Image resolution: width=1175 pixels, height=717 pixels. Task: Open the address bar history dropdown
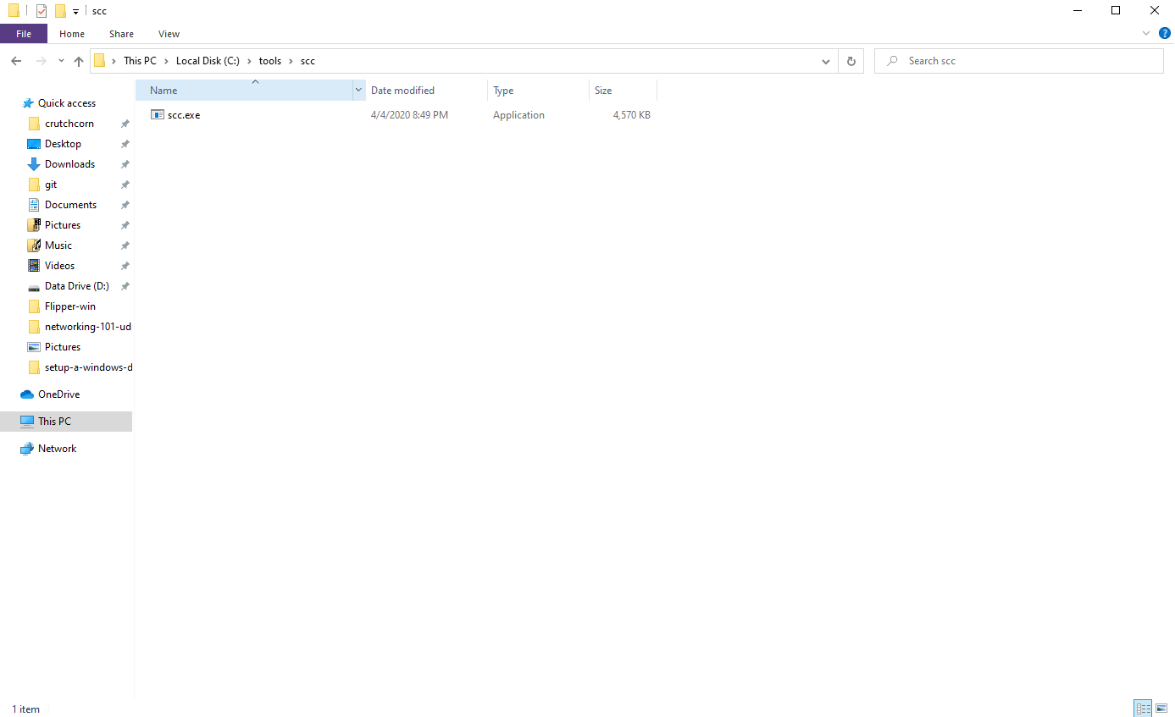[825, 60]
